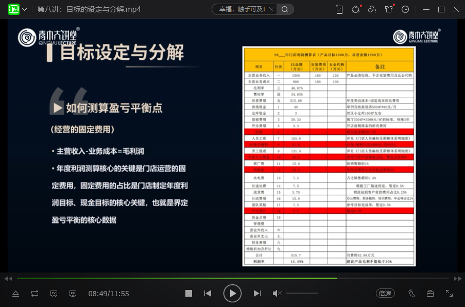
Task: Go to the previous video
Action: (x=208, y=294)
